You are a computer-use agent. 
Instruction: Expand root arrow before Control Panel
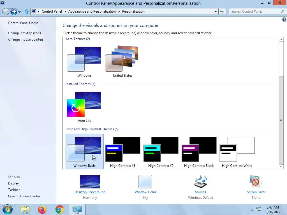pyautogui.click(x=39, y=11)
